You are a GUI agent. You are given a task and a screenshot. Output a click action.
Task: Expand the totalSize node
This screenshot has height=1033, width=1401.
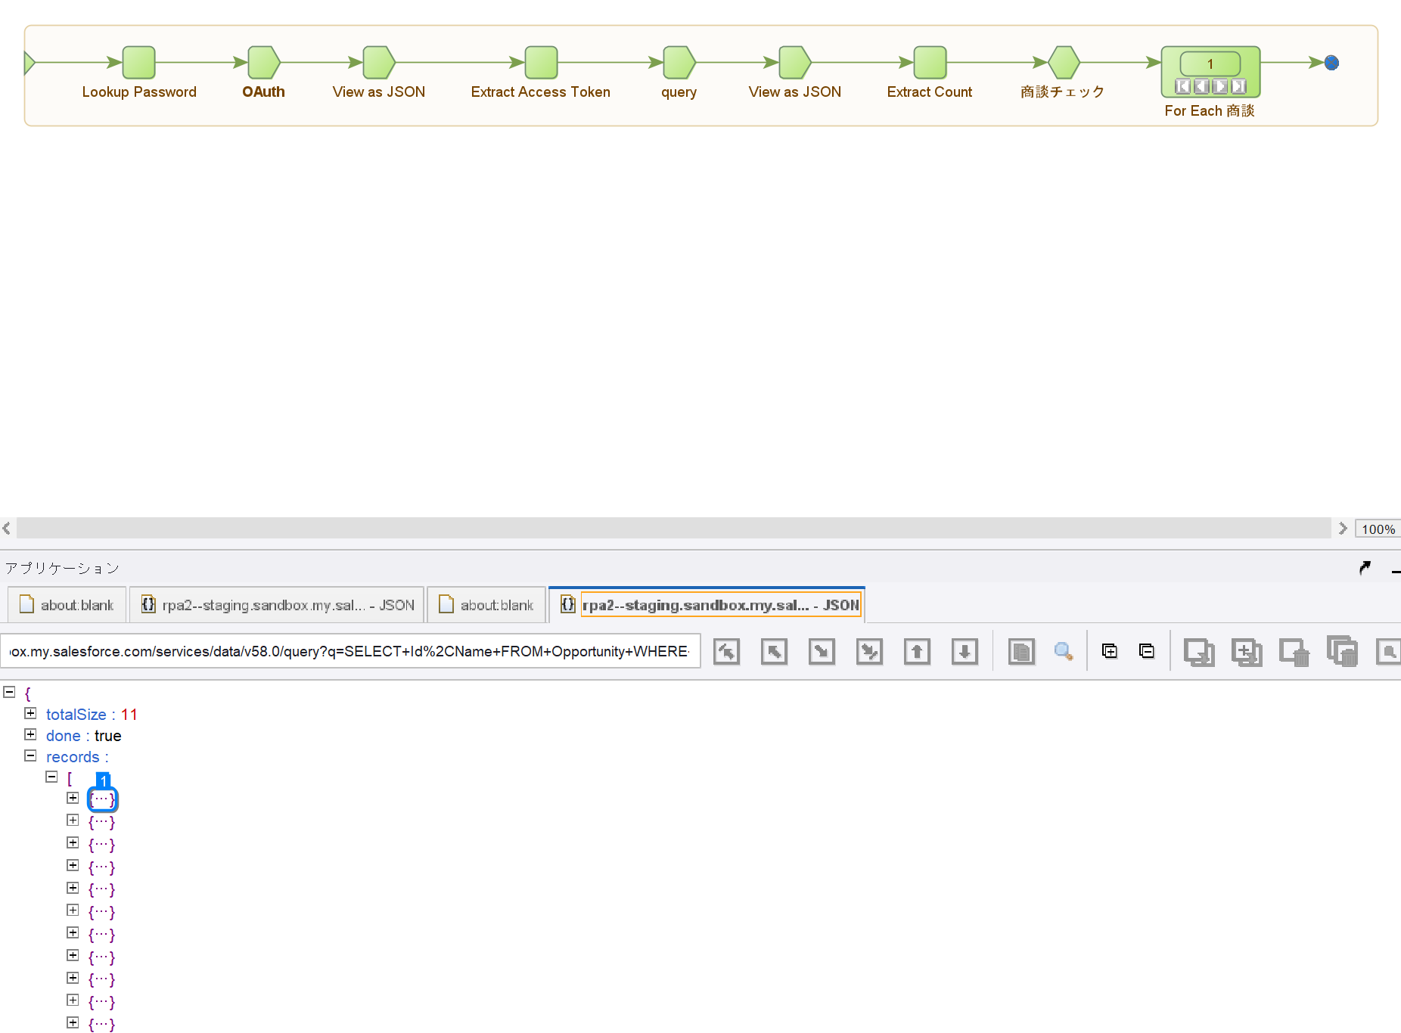click(x=30, y=713)
